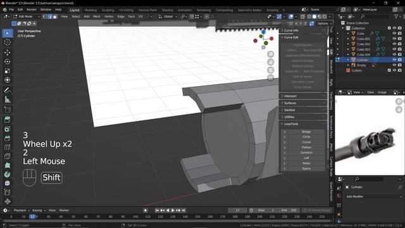Image resolution: width=405 pixels, height=228 pixels.
Task: Click the LoopTools Bridge button
Action: pos(306,132)
